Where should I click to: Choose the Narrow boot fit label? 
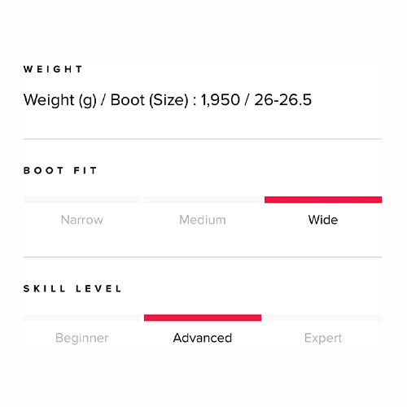click(x=82, y=220)
